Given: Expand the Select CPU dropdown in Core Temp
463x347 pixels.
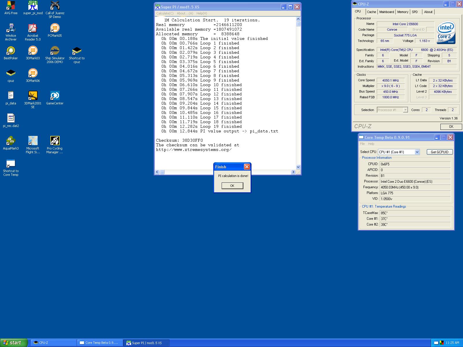Looking at the screenshot, I should pyautogui.click(x=417, y=152).
